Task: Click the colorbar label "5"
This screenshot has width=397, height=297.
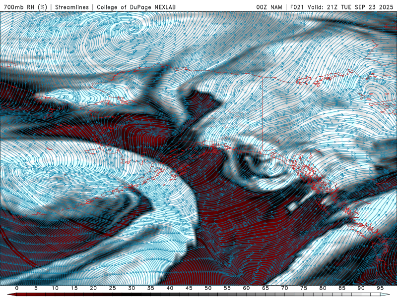Action: pyautogui.click(x=36, y=288)
